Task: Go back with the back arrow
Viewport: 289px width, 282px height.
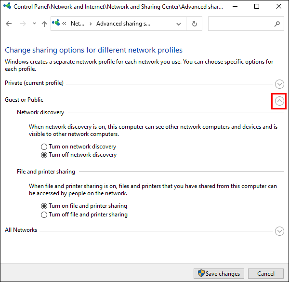Action: point(9,24)
